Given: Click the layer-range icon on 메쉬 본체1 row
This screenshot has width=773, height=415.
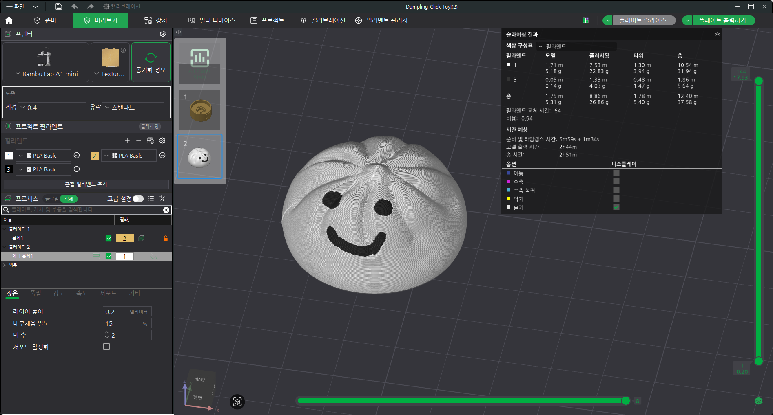Looking at the screenshot, I should tap(96, 256).
